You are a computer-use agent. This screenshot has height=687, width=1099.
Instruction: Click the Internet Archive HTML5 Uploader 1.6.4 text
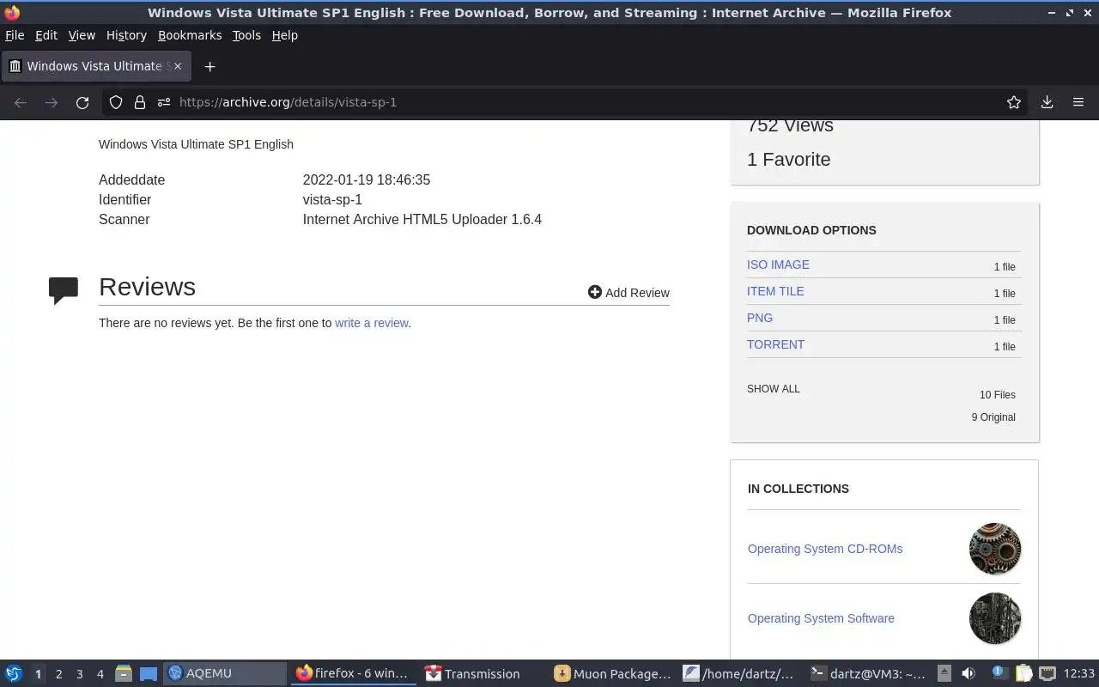click(422, 219)
